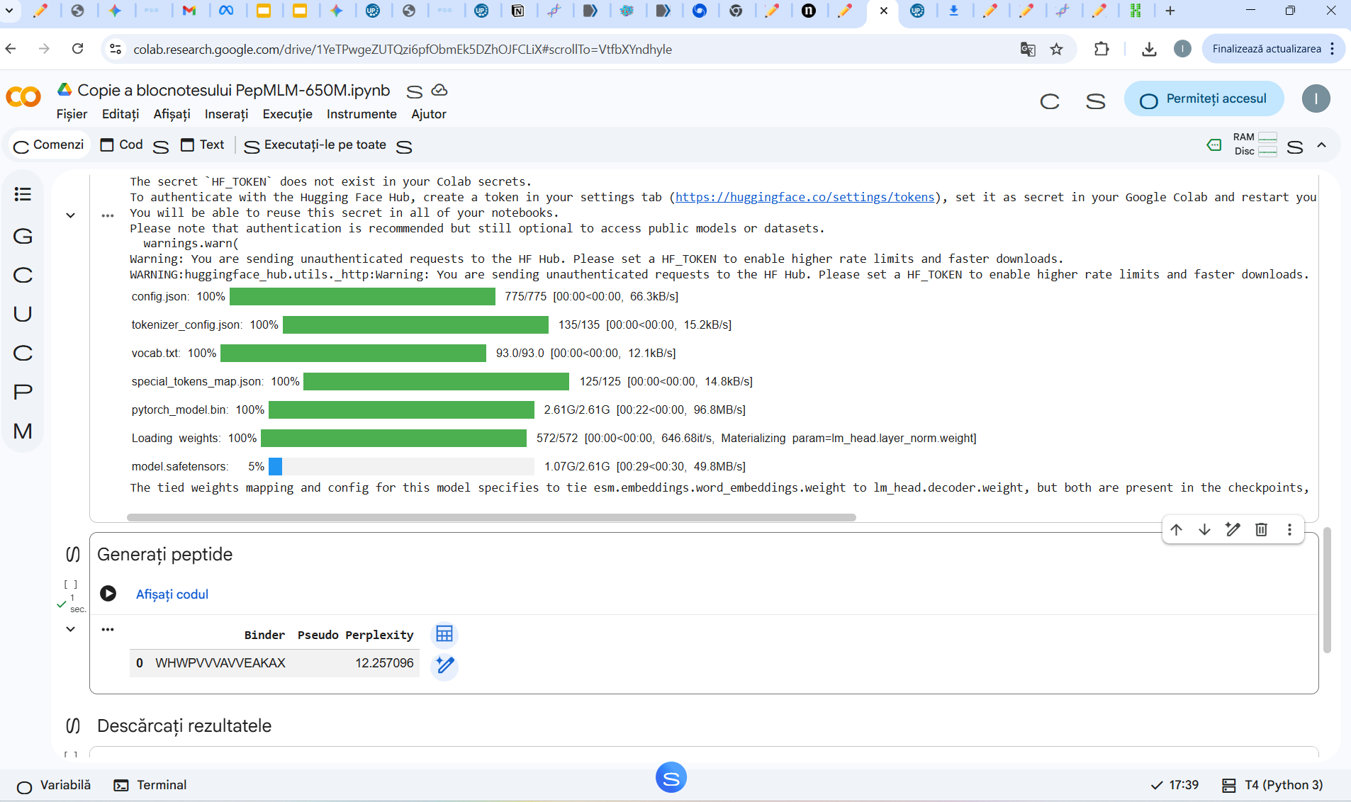This screenshot has height=802, width=1351.
Task: Click the address bar URL
Action: coord(403,50)
